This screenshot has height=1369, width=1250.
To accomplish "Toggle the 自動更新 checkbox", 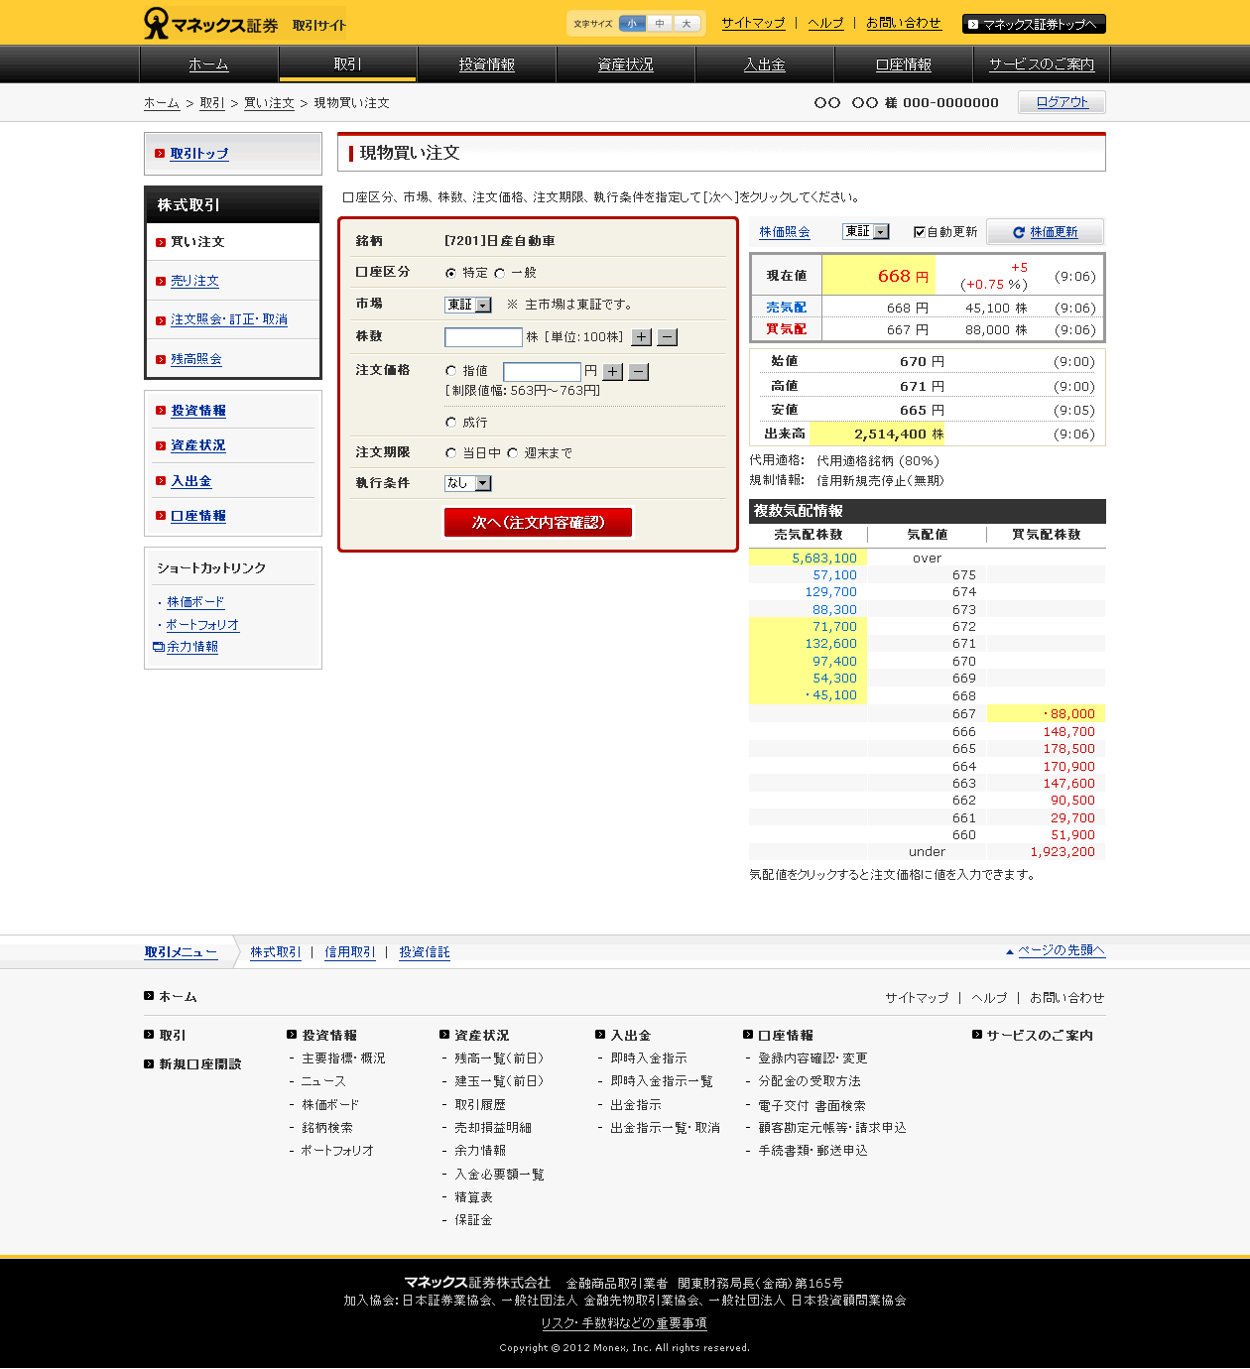I will tap(919, 232).
